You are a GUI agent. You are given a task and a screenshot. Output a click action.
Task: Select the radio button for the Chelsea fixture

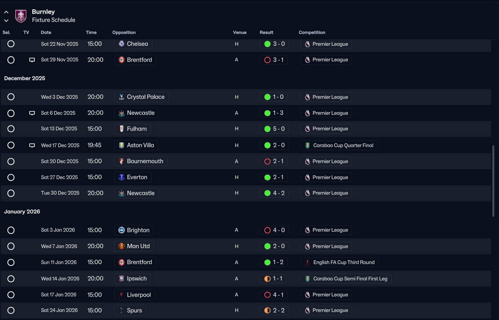click(11, 44)
